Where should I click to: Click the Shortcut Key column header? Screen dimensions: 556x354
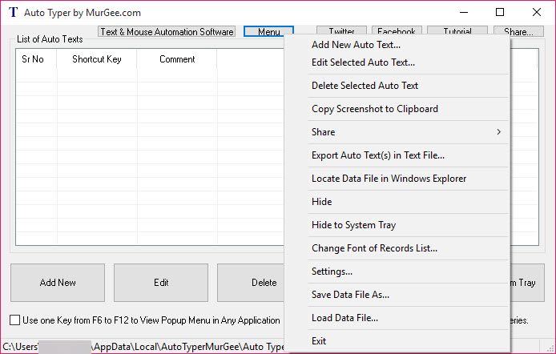click(x=97, y=59)
